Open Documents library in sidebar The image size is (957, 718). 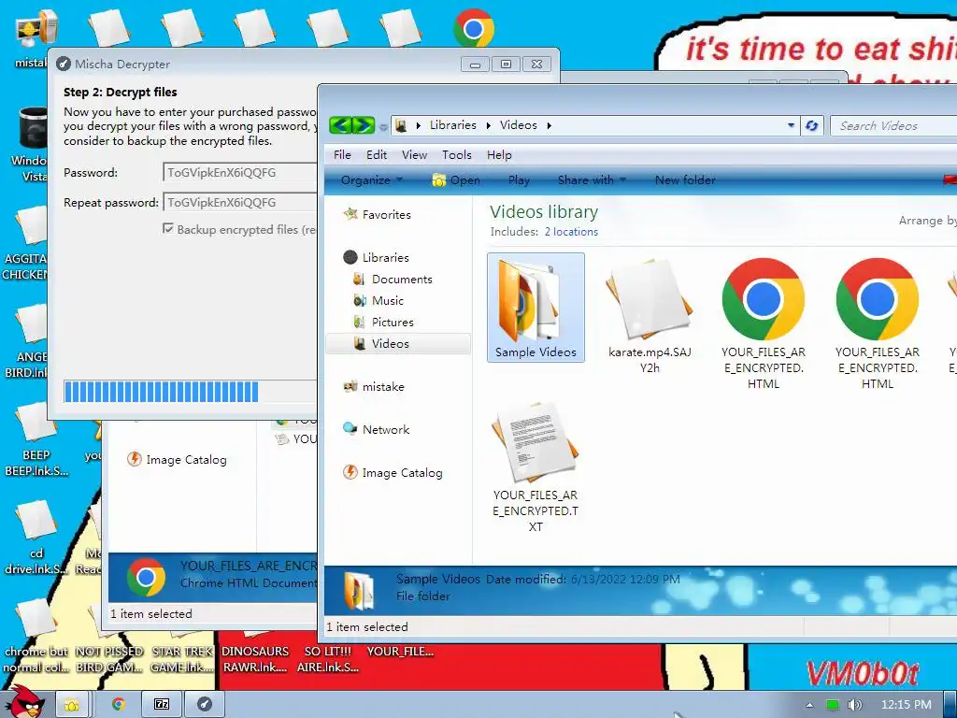click(x=393, y=279)
